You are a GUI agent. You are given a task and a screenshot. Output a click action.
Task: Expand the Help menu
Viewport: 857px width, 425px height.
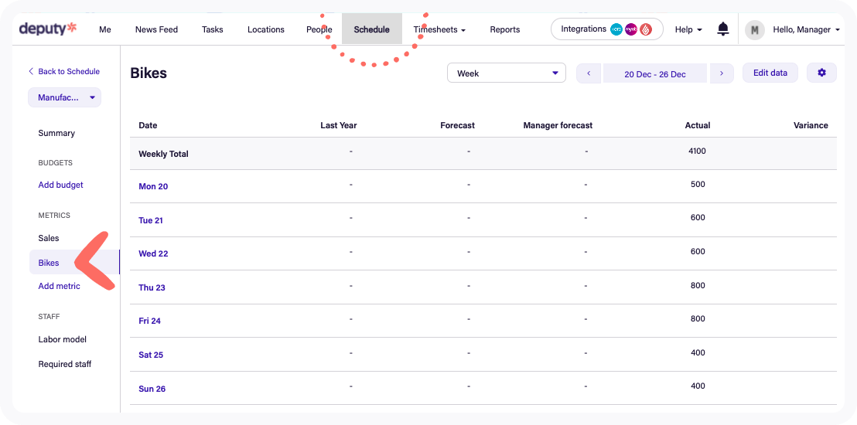click(x=688, y=29)
